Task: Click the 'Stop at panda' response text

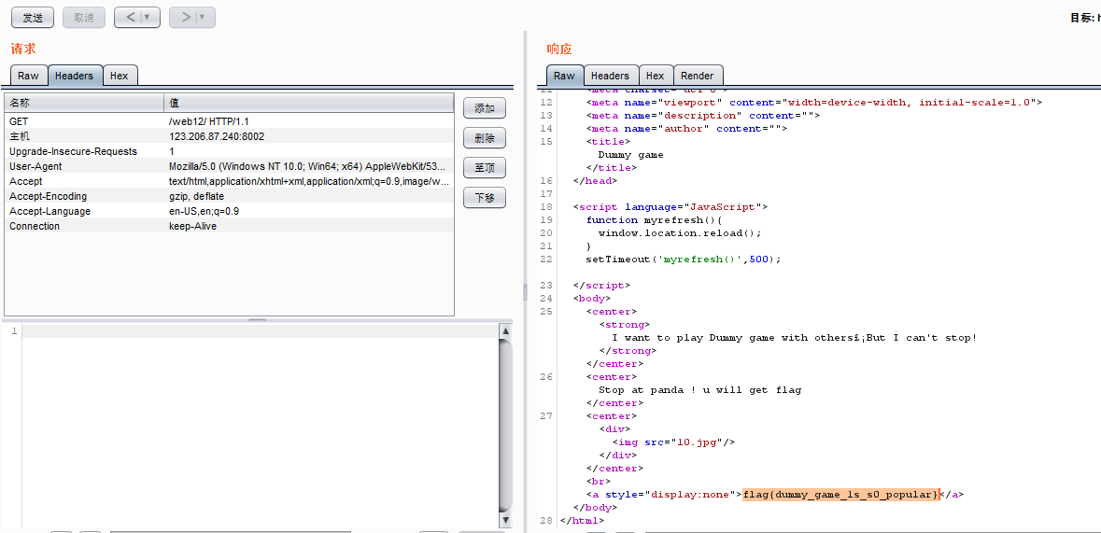Action: pyautogui.click(x=699, y=390)
